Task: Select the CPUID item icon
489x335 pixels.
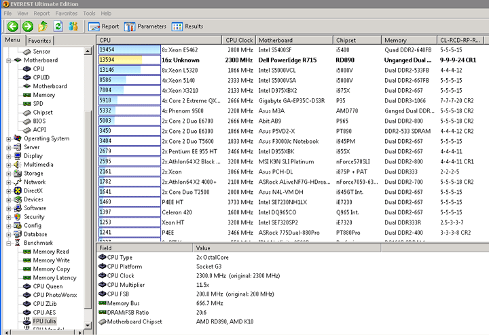Action: [x=27, y=77]
